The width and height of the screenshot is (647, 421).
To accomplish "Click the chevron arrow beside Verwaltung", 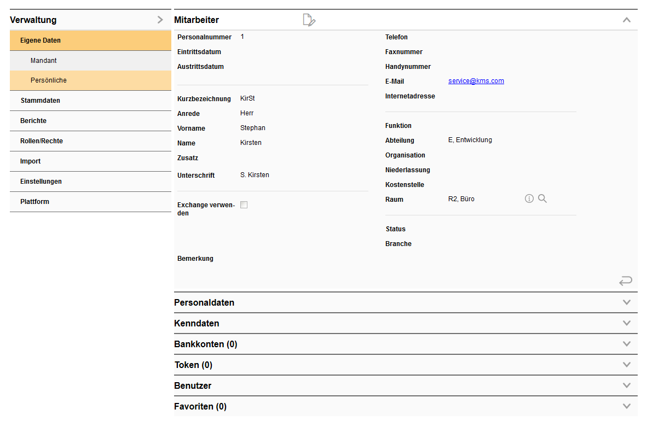I will coord(160,19).
